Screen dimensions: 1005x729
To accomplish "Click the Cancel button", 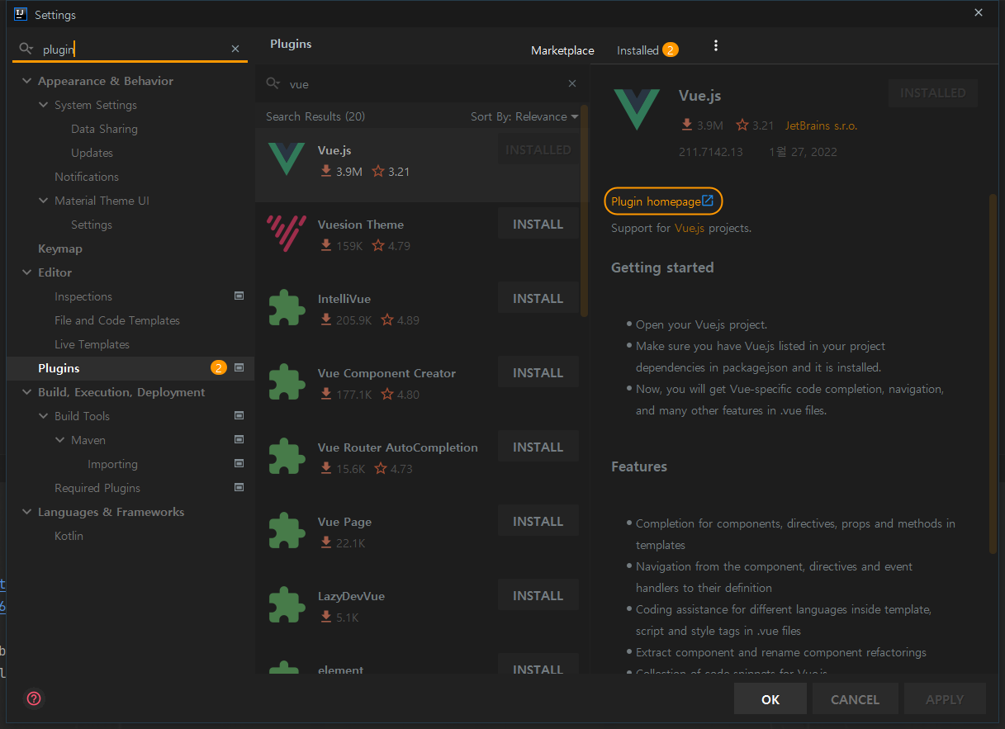I will point(855,699).
